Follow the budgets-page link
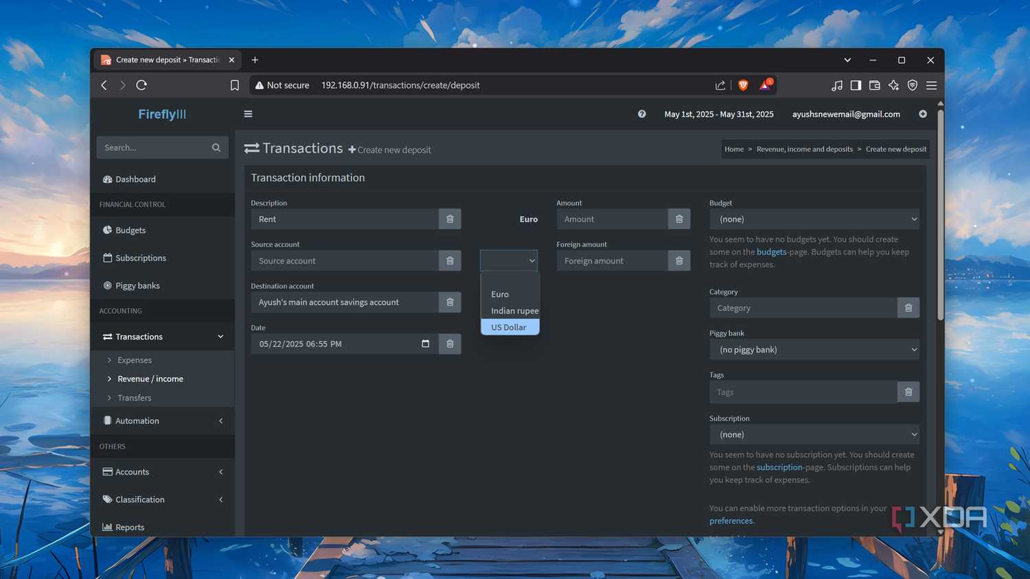The height and width of the screenshot is (579, 1030). click(772, 252)
